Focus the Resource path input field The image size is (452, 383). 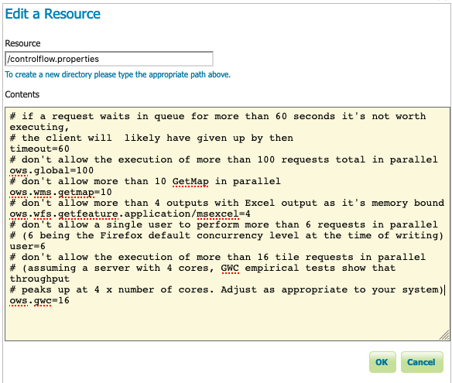point(109,59)
